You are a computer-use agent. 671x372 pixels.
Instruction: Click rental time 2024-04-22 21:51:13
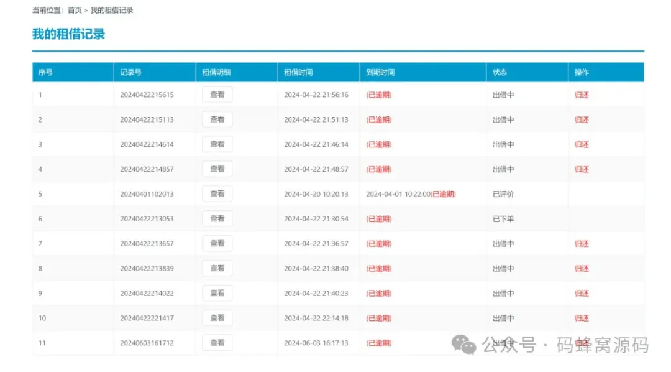click(x=316, y=120)
